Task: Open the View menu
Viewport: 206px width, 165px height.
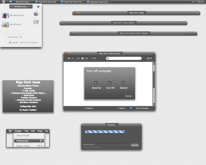Action: coord(40,131)
